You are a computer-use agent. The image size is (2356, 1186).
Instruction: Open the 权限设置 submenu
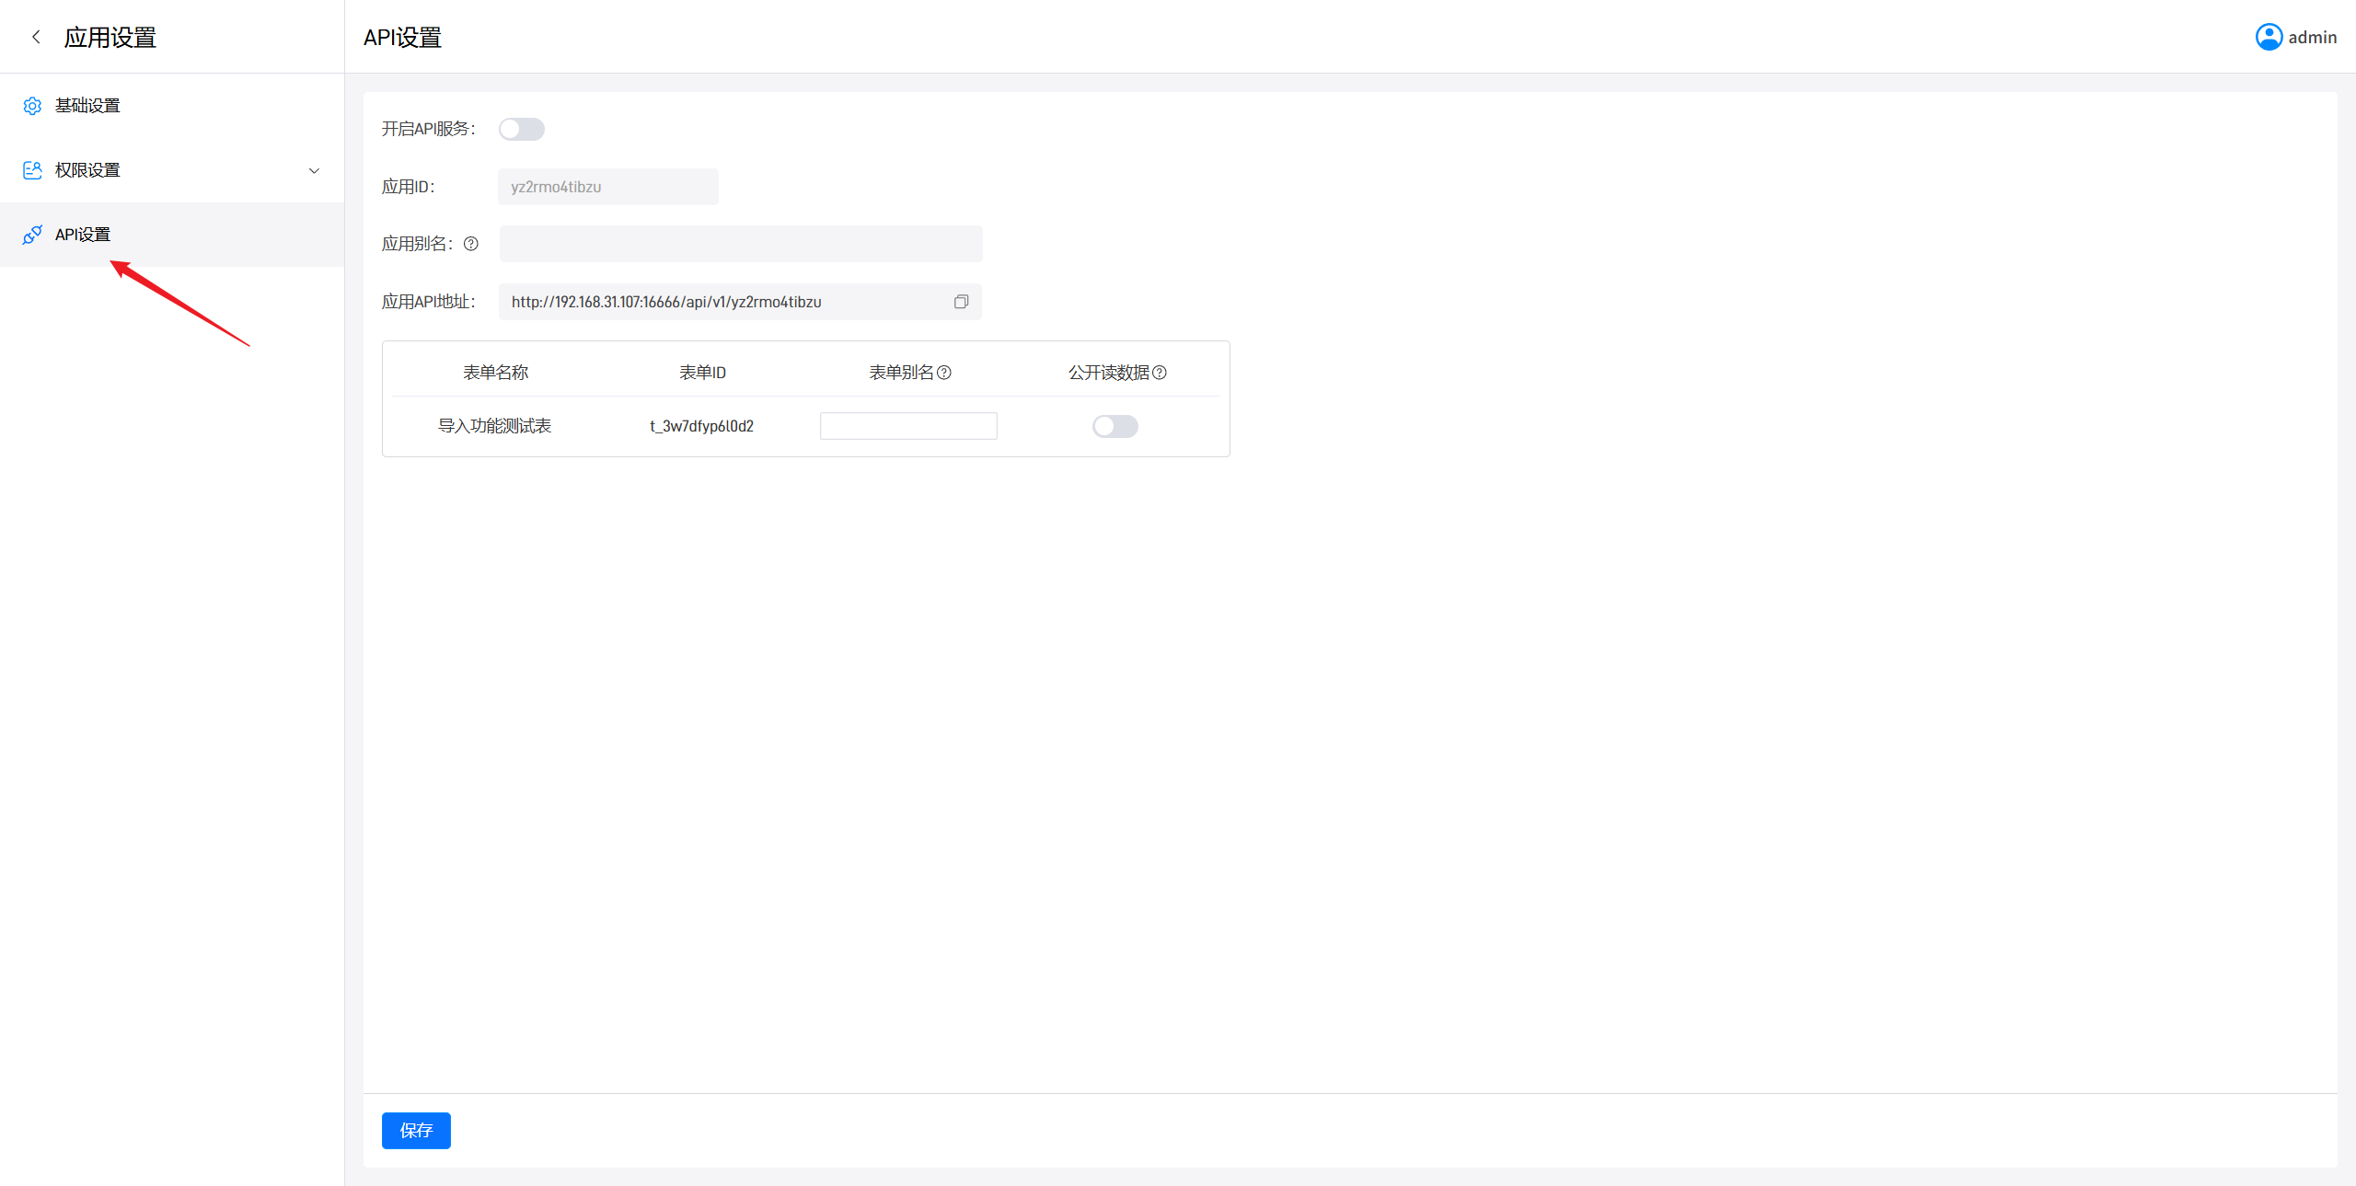point(87,170)
